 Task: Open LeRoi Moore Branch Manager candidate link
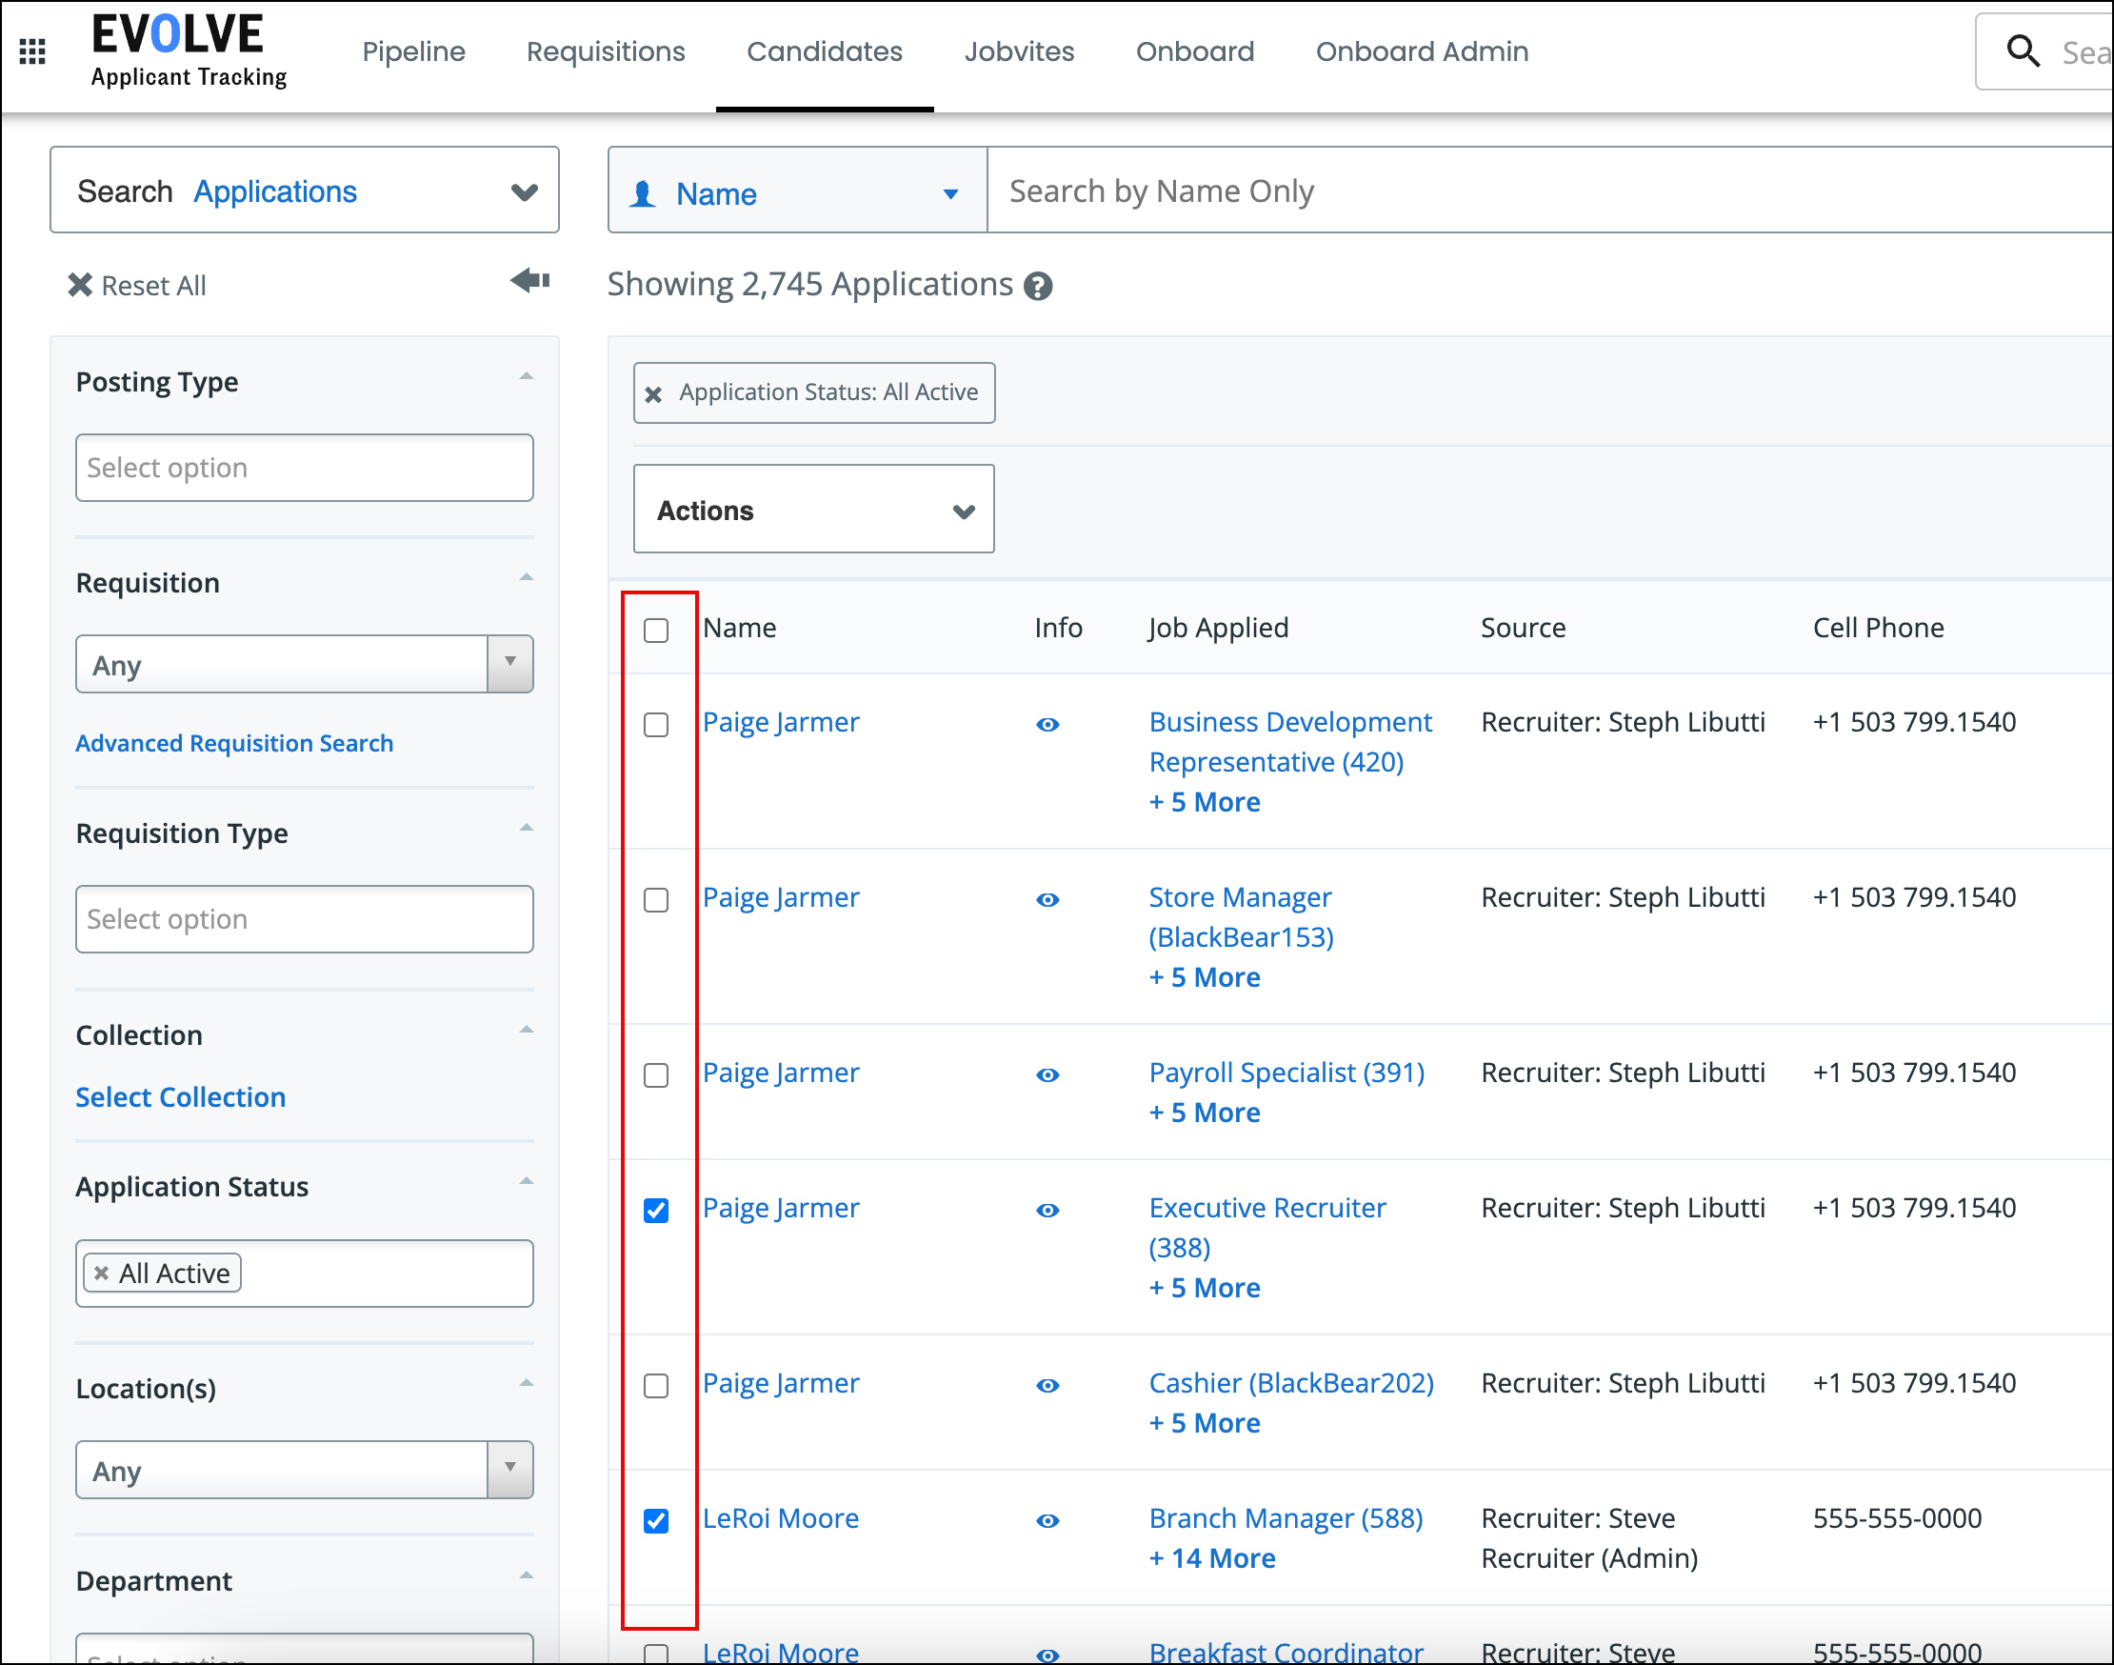tap(781, 1518)
